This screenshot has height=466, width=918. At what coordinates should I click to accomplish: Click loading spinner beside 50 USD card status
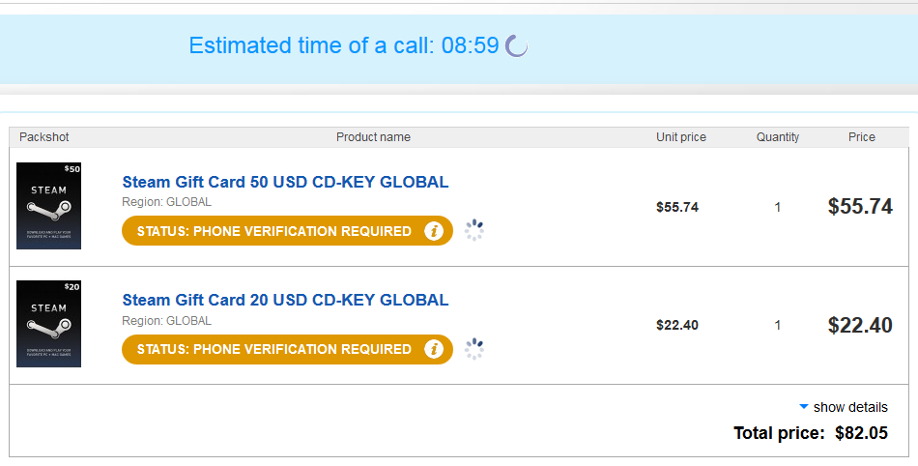pyautogui.click(x=473, y=230)
